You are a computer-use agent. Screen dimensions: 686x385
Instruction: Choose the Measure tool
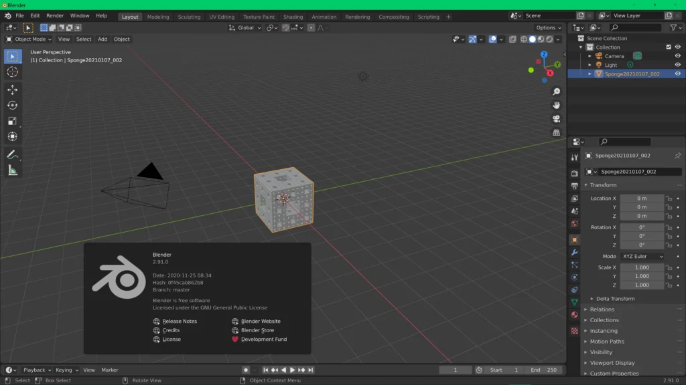click(12, 170)
